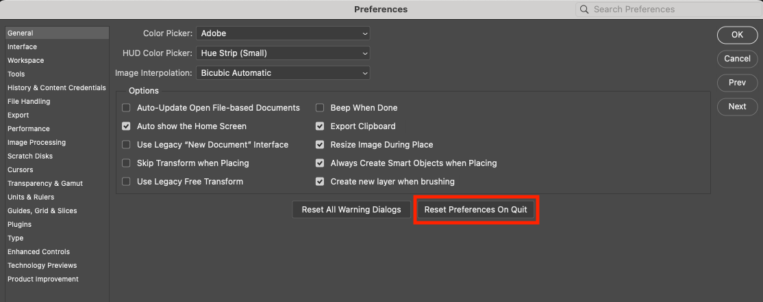This screenshot has height=302, width=763.
Task: Open the Image Interpolation dropdown
Action: [x=283, y=73]
